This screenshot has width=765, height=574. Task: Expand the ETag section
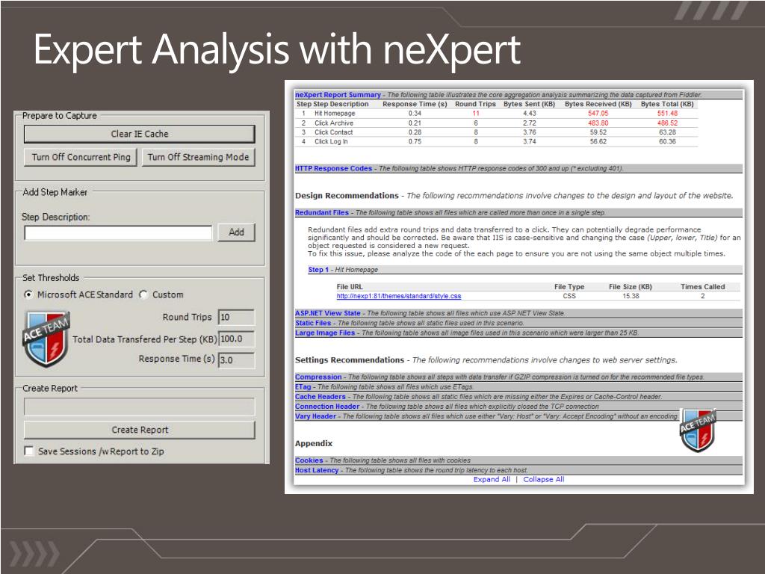pos(303,386)
